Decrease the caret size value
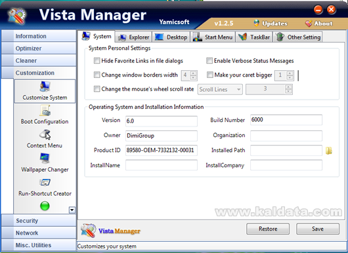This screenshot has height=253, width=348. pos(290,77)
